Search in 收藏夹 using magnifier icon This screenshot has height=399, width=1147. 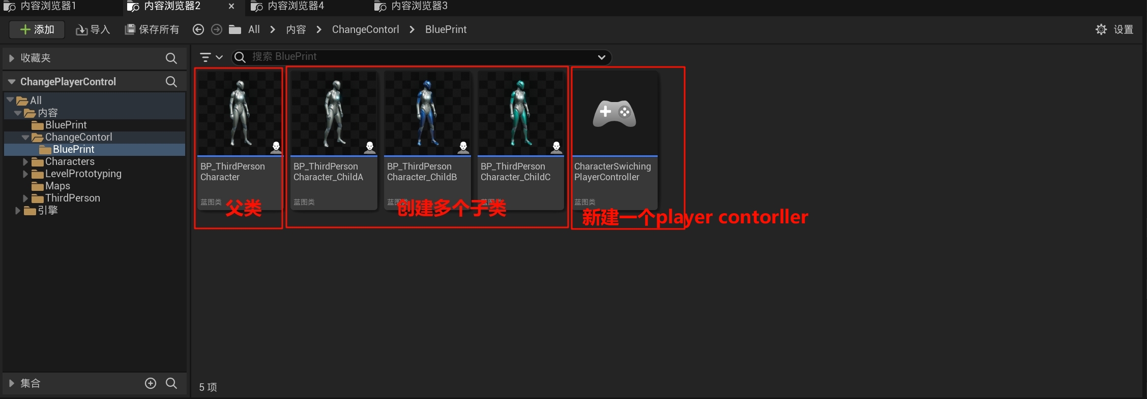[171, 58]
